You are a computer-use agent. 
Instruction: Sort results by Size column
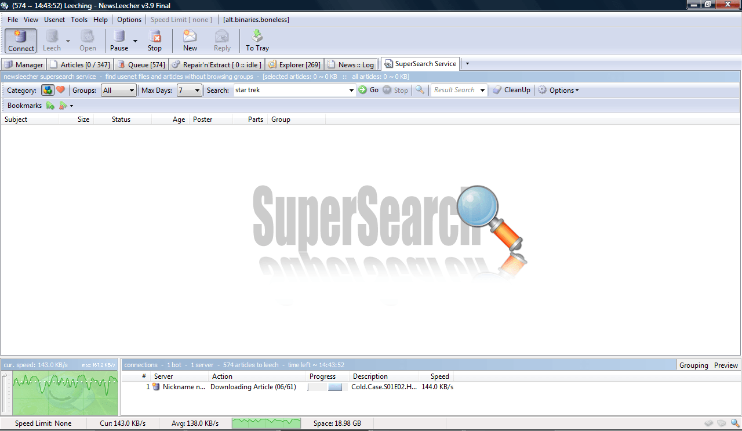(x=77, y=119)
